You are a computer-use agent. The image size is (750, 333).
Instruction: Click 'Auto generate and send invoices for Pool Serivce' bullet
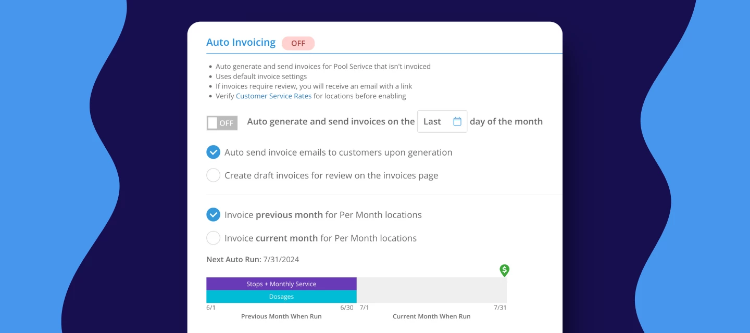[323, 66]
